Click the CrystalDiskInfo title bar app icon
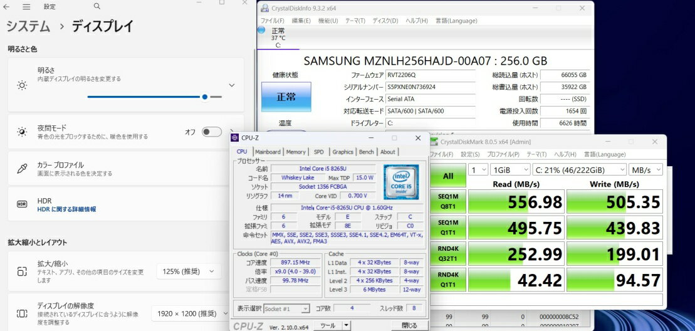Image resolution: width=695 pixels, height=331 pixels. pos(264,8)
